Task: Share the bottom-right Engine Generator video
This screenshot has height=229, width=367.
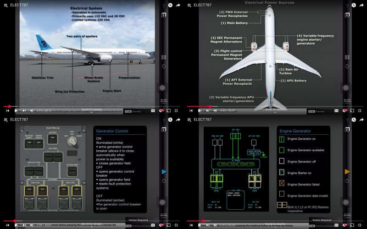Action: (x=361, y=120)
